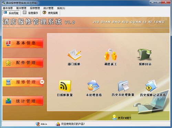The height and width of the screenshot is (128, 172).
Task: Click the 欢迎使用我们的产品 status text
Action: (x=73, y=124)
